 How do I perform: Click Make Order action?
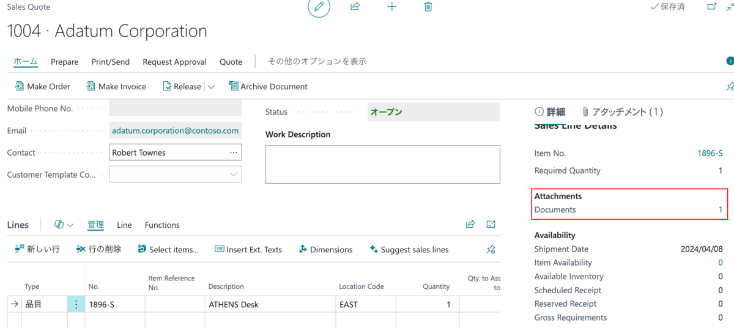click(x=42, y=86)
